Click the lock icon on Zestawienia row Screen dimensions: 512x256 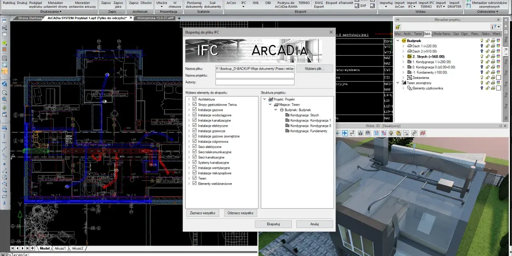(488, 78)
